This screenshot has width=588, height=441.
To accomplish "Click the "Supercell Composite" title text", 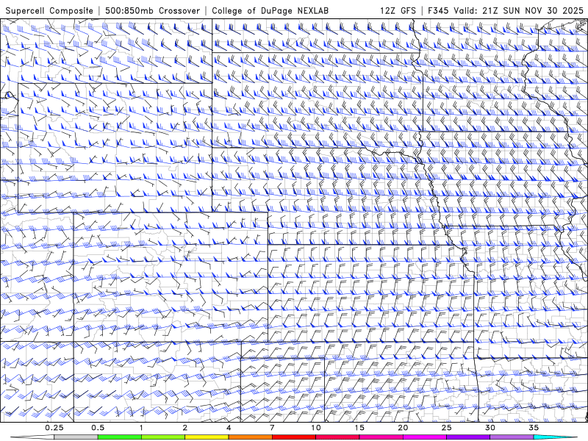I will point(49,10).
